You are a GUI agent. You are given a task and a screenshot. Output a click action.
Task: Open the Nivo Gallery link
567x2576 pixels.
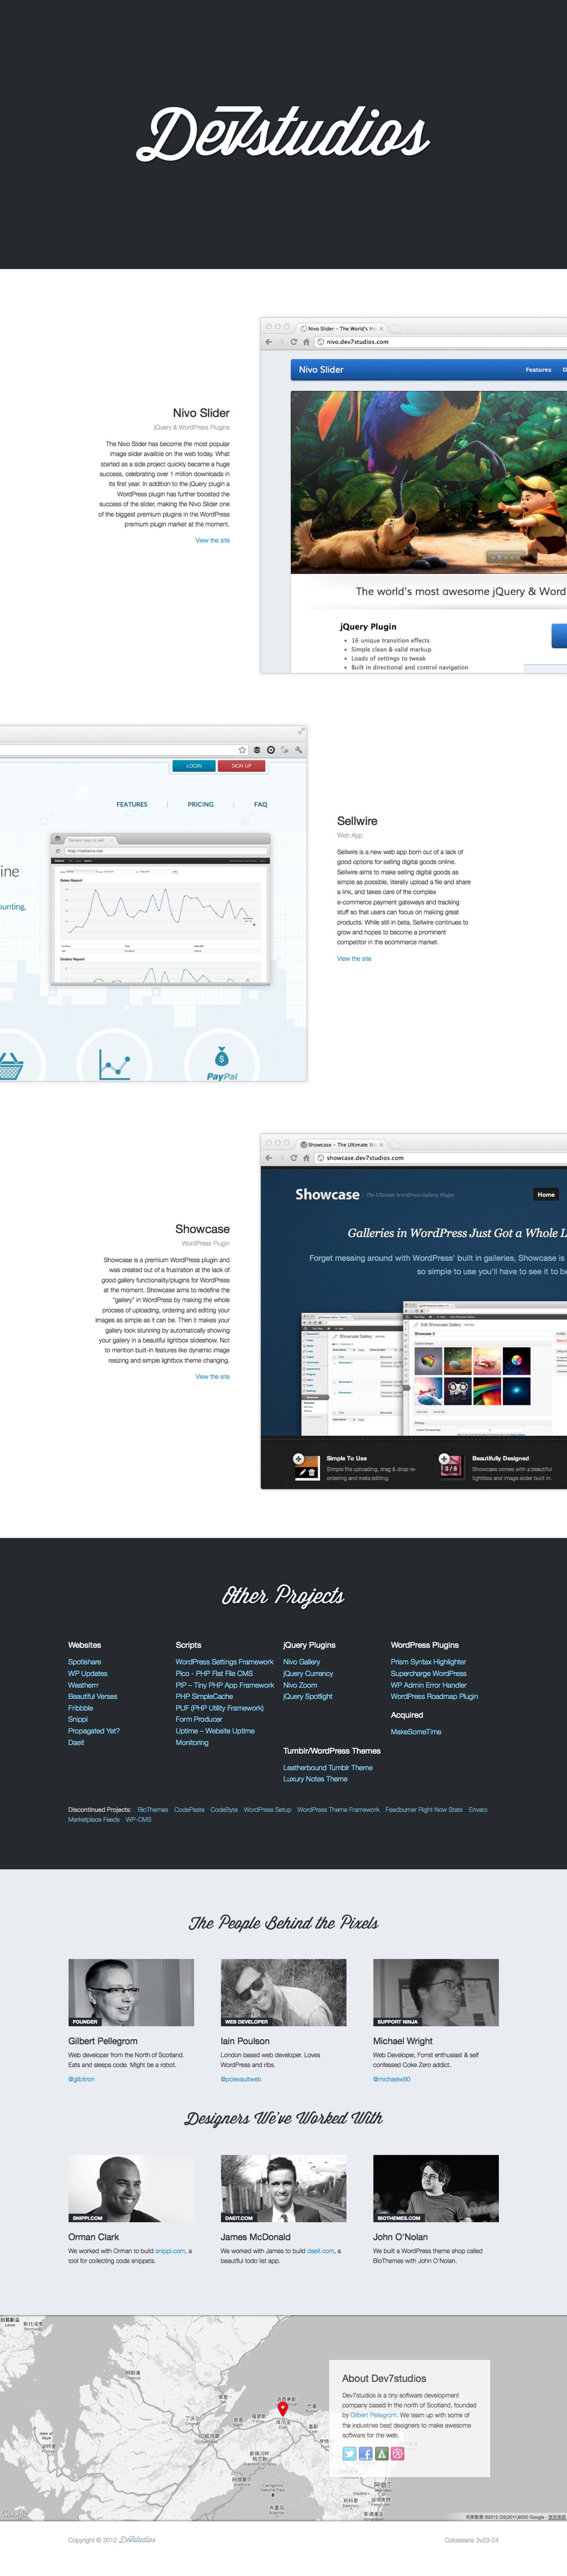302,1662
